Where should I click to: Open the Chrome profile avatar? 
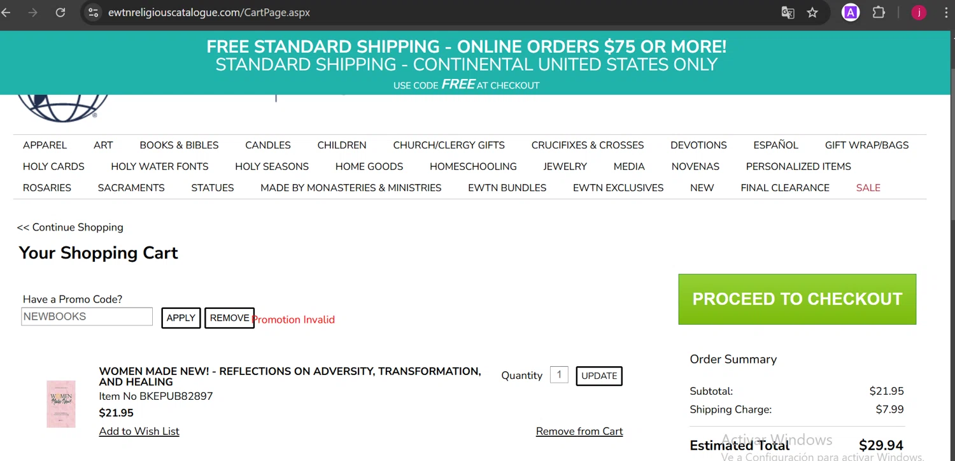(918, 12)
